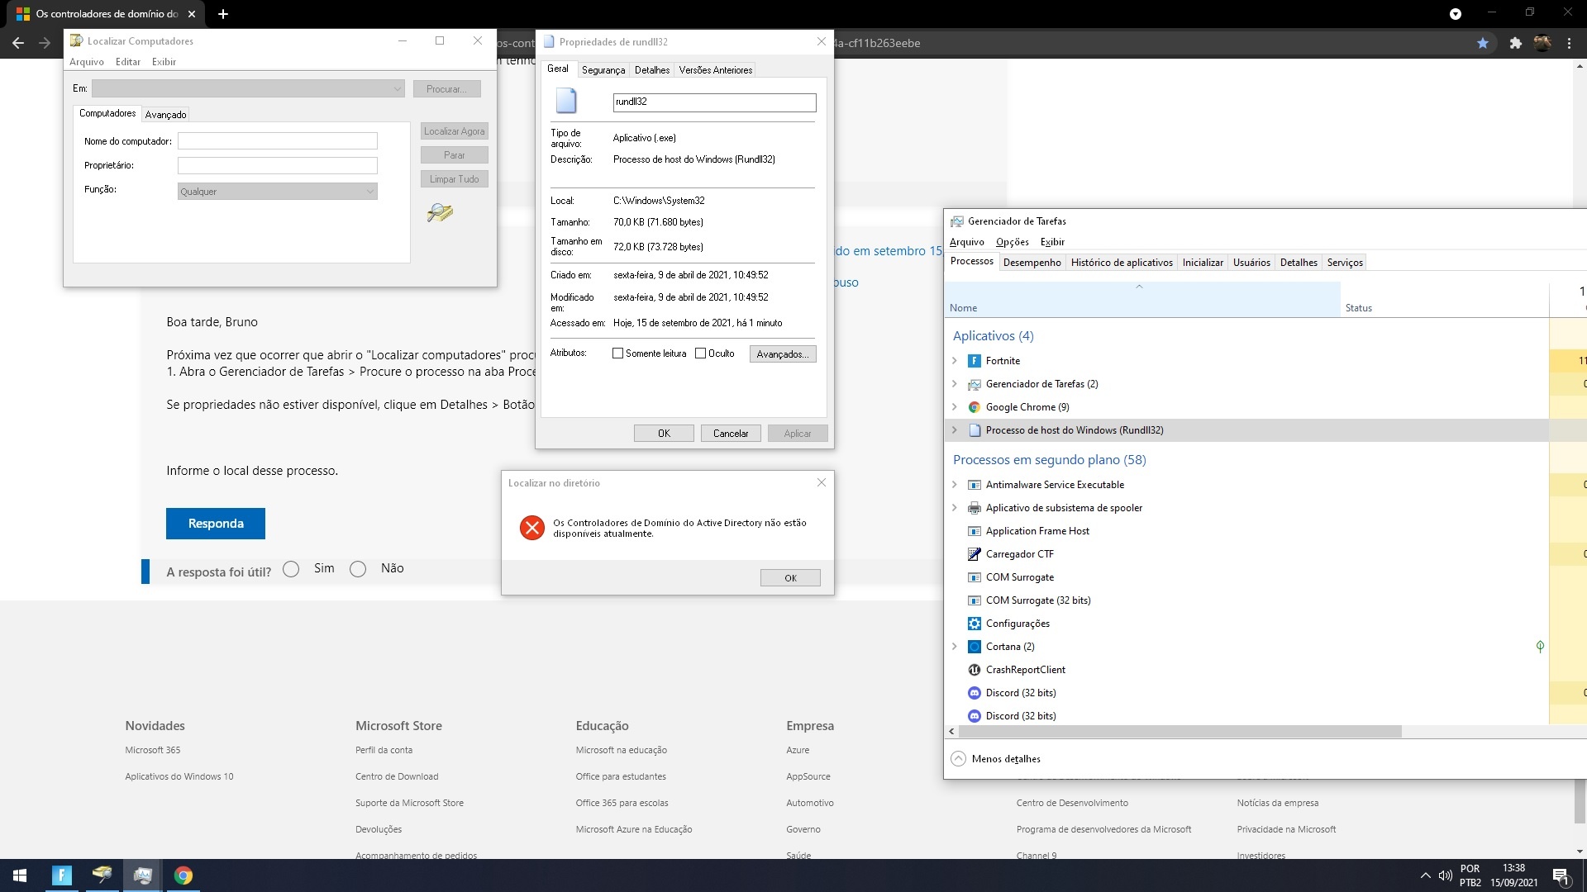
Task: Check the Somente leitura checkbox
Action: point(617,353)
